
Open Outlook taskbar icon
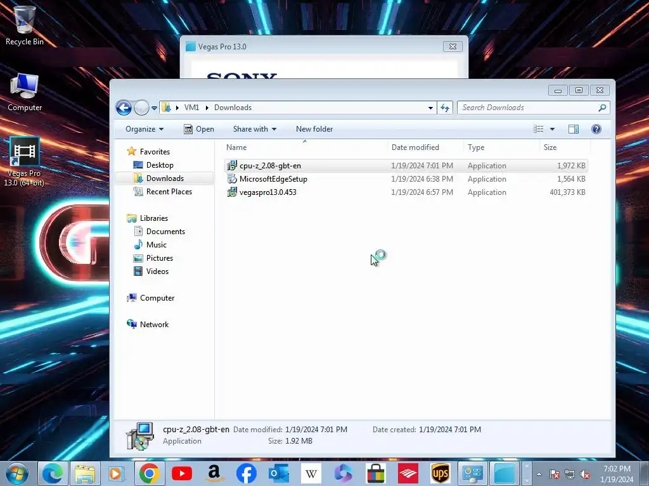coord(279,473)
